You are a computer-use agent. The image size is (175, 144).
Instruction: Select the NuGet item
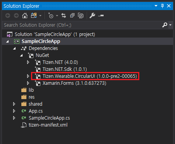[42, 55]
